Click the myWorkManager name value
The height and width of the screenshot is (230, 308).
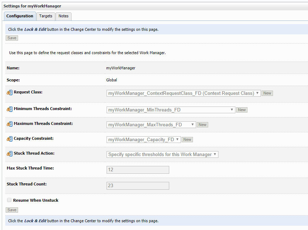(x=121, y=68)
